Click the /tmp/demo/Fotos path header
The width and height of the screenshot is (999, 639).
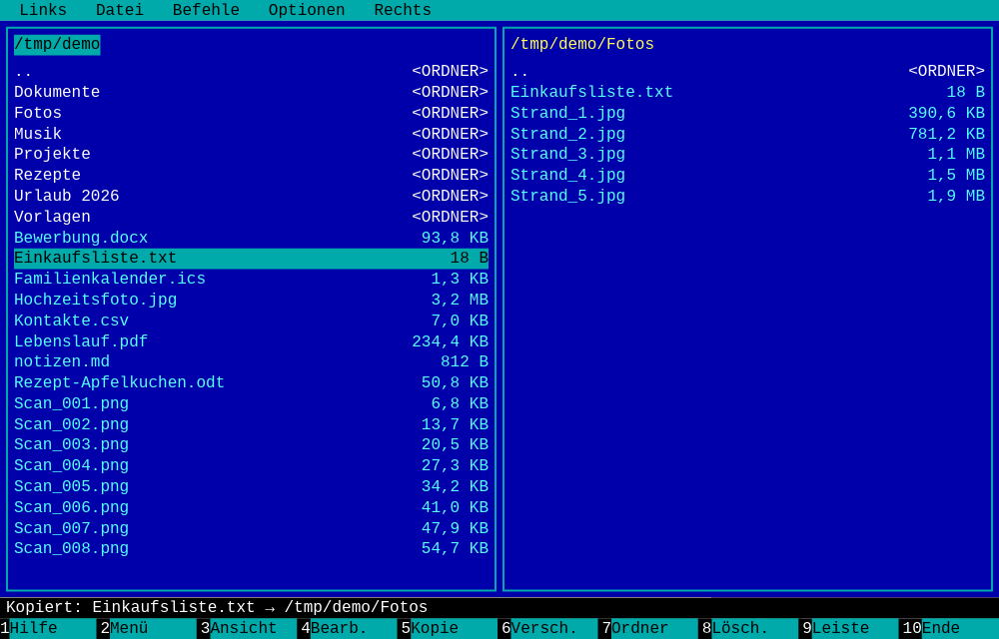582,44
